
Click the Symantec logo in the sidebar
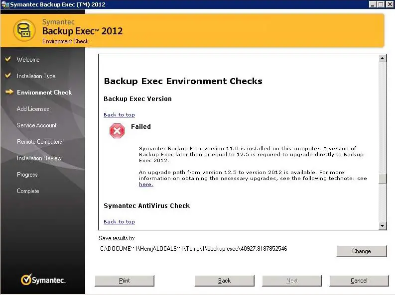point(43,280)
